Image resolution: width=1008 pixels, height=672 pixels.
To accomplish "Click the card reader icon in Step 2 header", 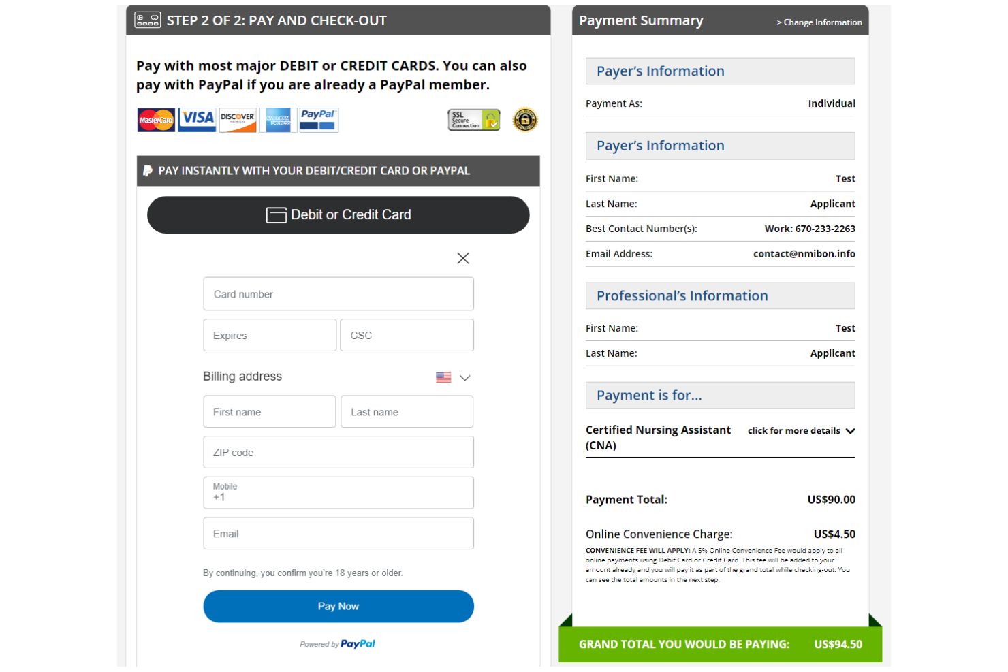I will point(146,20).
